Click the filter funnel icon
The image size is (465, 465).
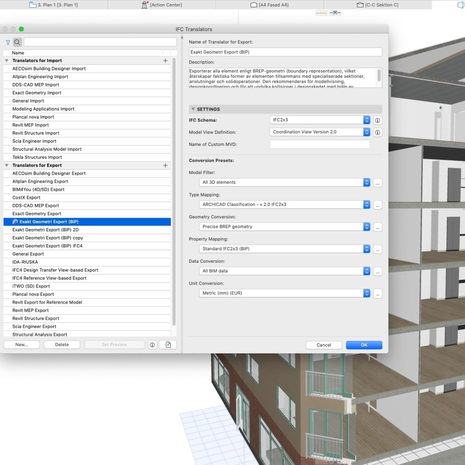(8, 42)
